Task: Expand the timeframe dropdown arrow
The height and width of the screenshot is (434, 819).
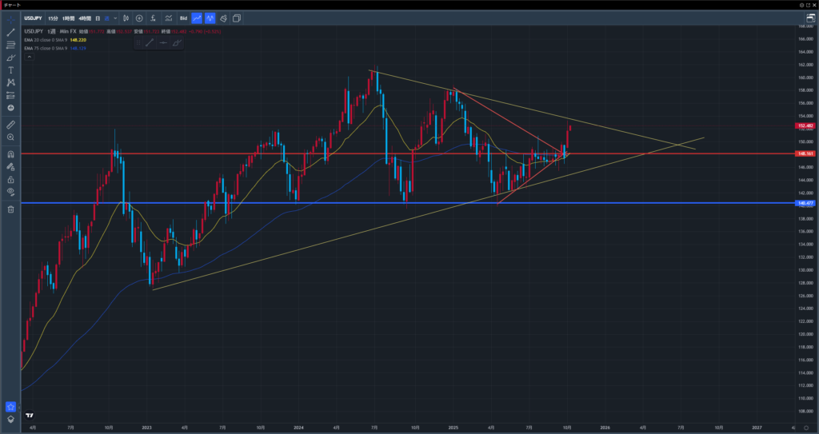Action: pyautogui.click(x=115, y=18)
